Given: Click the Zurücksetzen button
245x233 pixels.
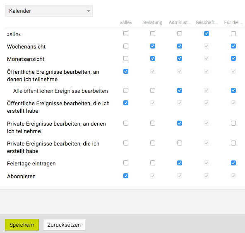Looking at the screenshot, I should 64,225.
